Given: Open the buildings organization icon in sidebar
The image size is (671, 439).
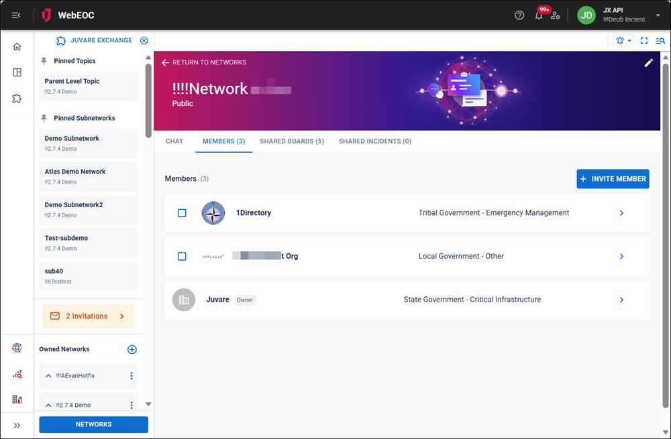Looking at the screenshot, I should 17,399.
